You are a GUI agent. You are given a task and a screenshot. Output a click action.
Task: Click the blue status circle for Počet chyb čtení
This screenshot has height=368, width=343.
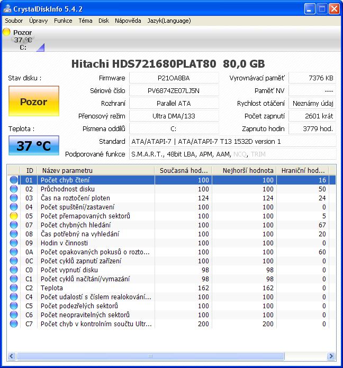tap(14, 180)
